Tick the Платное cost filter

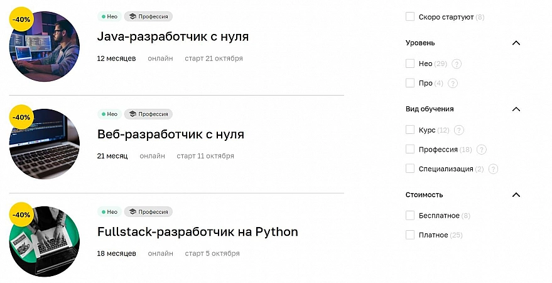pyautogui.click(x=410, y=235)
